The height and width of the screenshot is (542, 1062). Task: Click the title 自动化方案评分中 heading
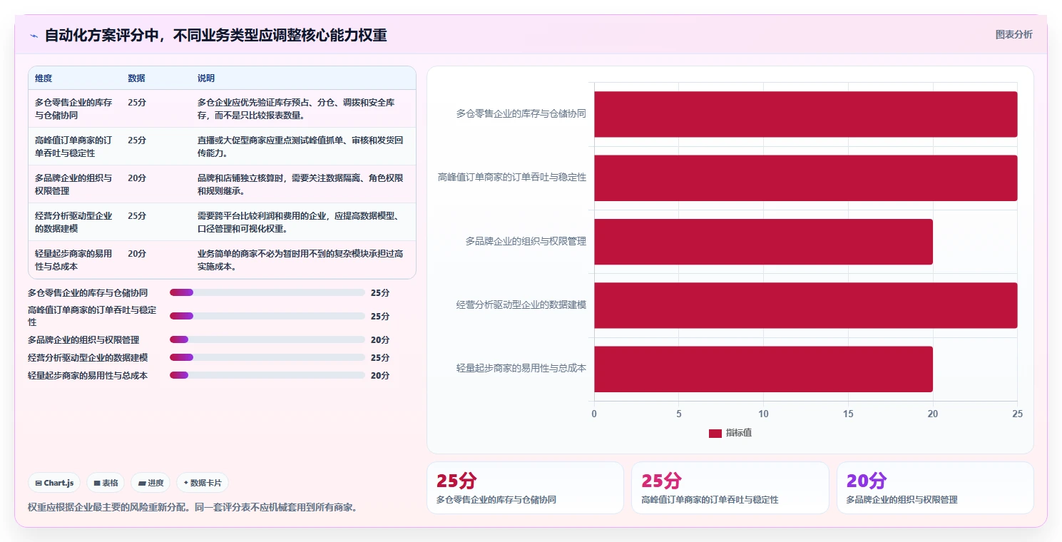[x=215, y=35]
